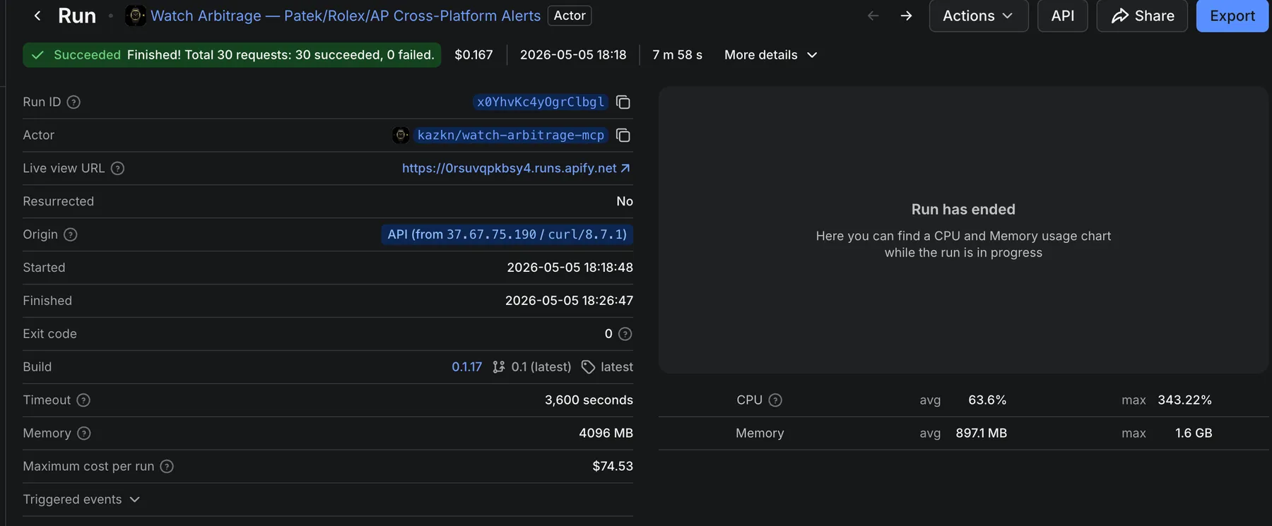The image size is (1272, 526).
Task: Select Memory value 4096 MB
Action: 606,434
